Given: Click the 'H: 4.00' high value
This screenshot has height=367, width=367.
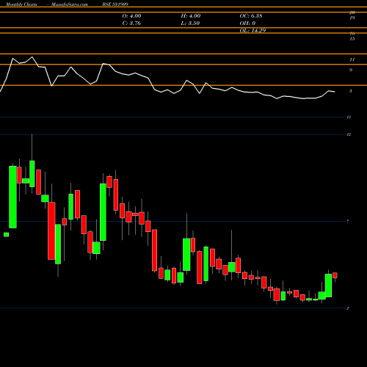Looking at the screenshot, I should tap(191, 16).
